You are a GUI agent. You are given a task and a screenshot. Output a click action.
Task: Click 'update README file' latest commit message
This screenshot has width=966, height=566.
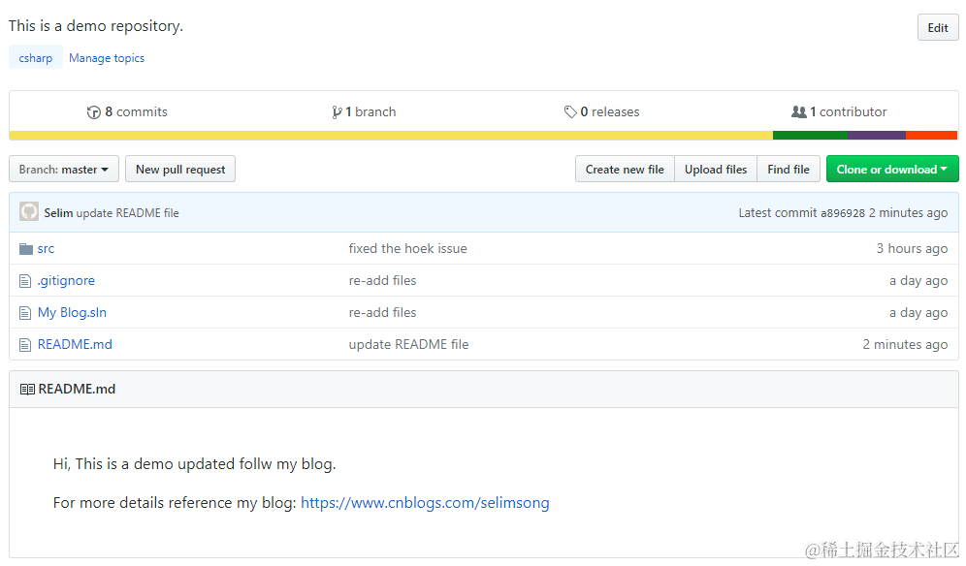tap(127, 213)
